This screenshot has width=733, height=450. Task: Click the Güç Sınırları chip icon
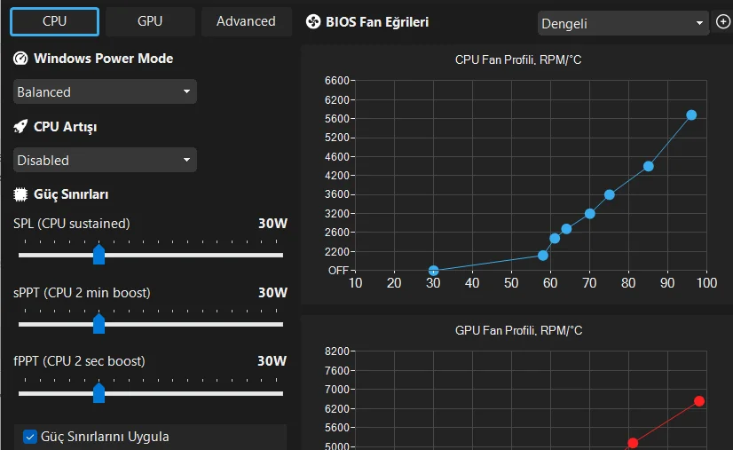coord(21,194)
